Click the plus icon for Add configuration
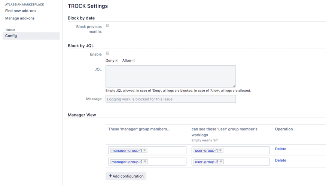Screen dimensions: 326x185 [110, 176]
